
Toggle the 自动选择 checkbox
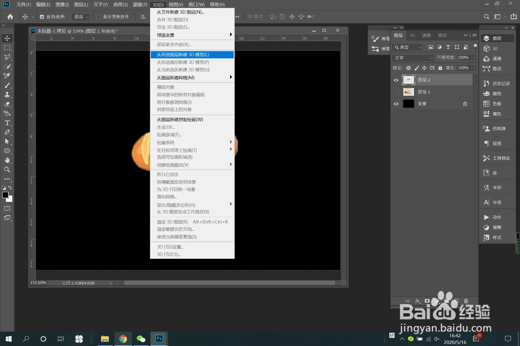point(42,17)
